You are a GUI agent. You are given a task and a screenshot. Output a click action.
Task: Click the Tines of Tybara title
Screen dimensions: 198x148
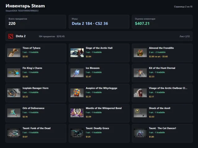[32, 48]
